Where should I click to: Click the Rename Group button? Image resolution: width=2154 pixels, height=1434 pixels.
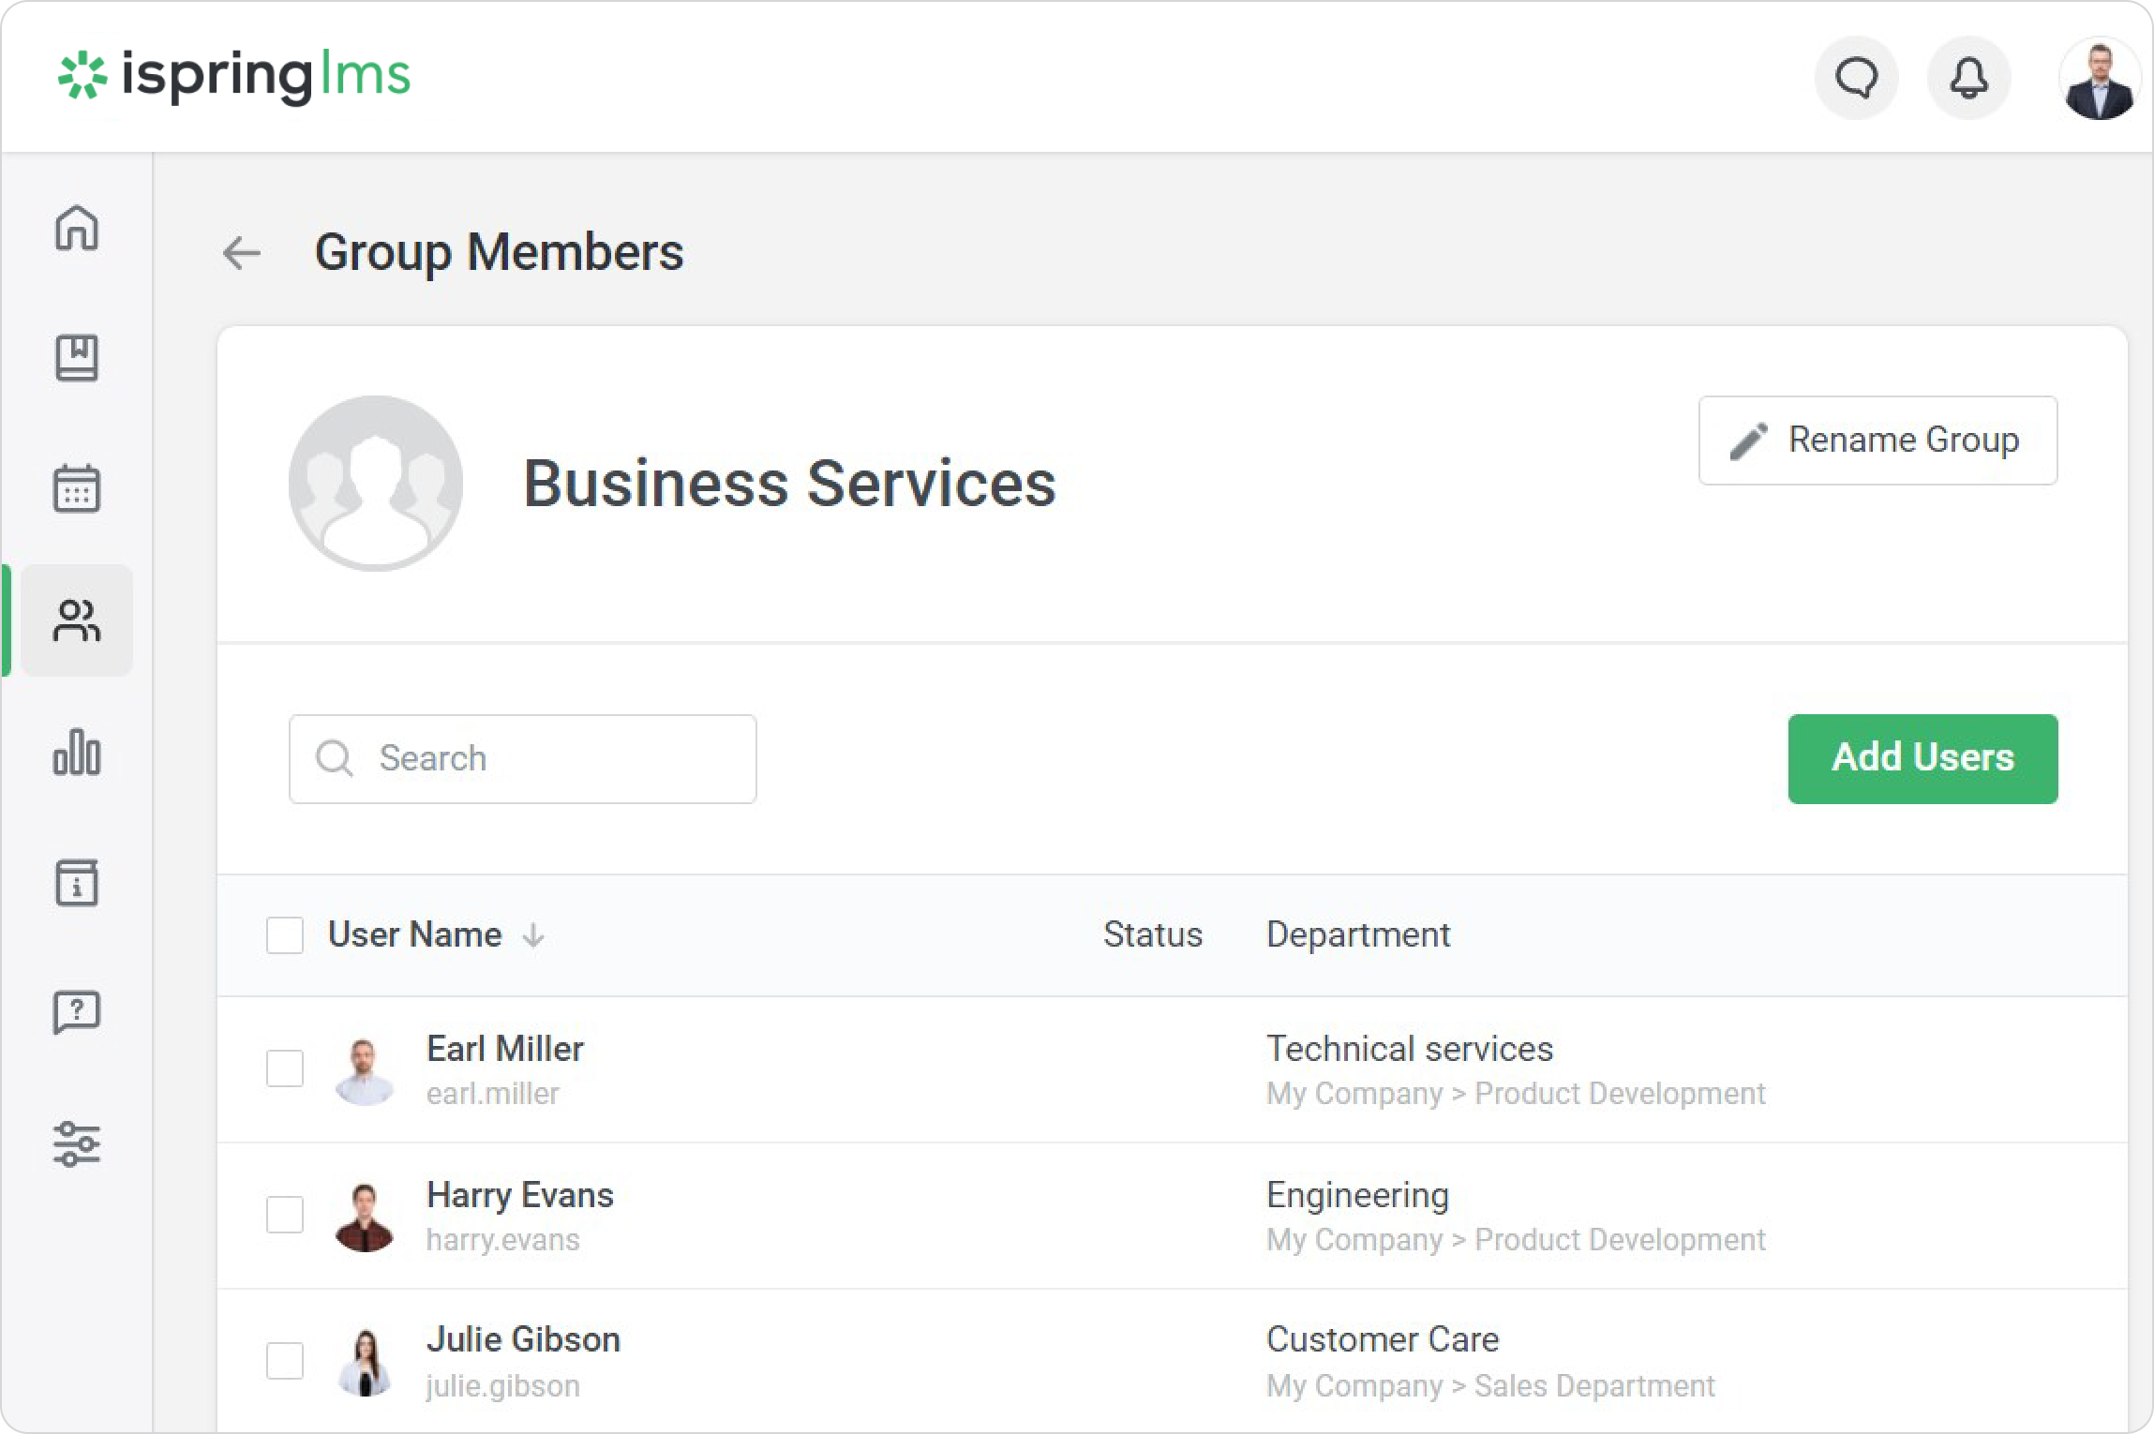[1877, 441]
